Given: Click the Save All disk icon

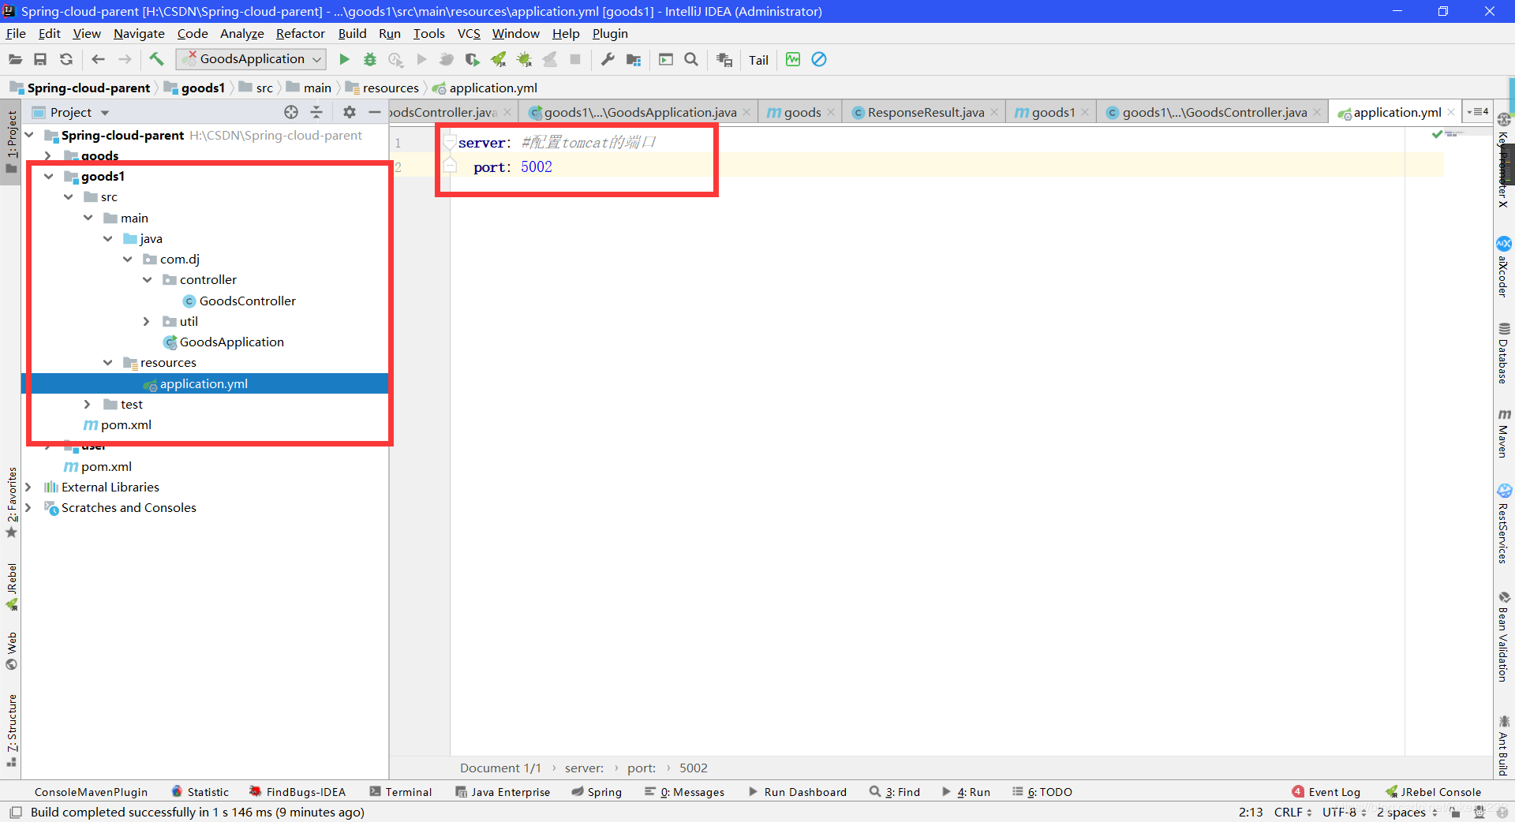Looking at the screenshot, I should tap(40, 59).
